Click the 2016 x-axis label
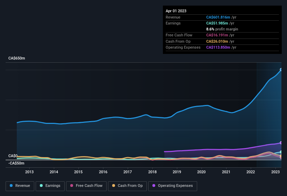 pos(103,172)
